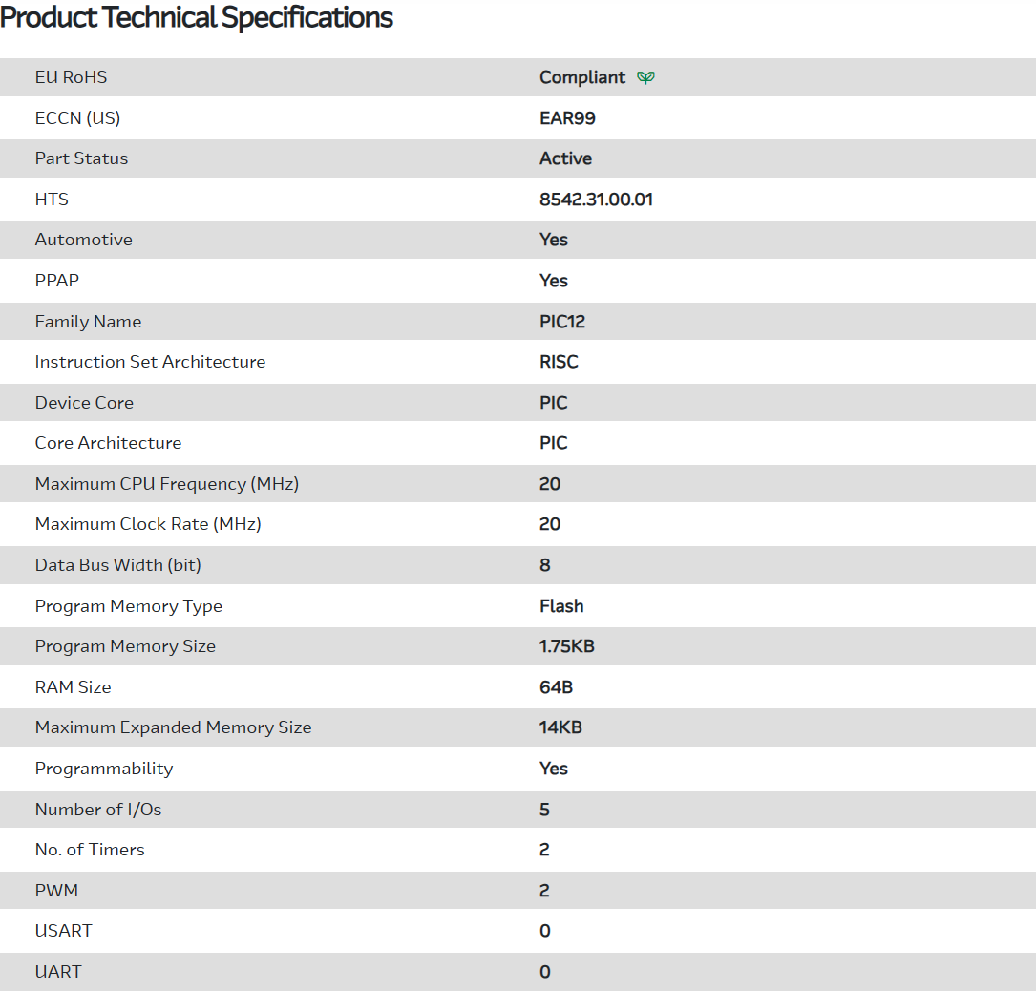Viewport: 1036px width, 991px height.
Task: Click the Compliant value text
Action: [x=582, y=77]
